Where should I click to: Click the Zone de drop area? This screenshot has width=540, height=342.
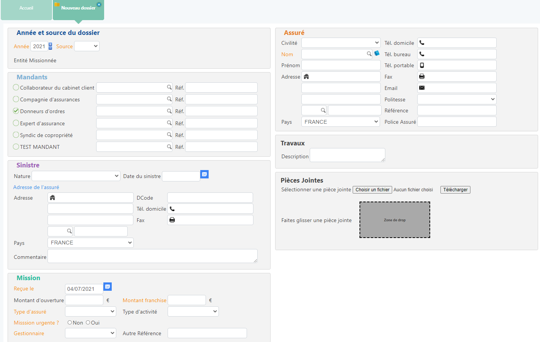[394, 220]
